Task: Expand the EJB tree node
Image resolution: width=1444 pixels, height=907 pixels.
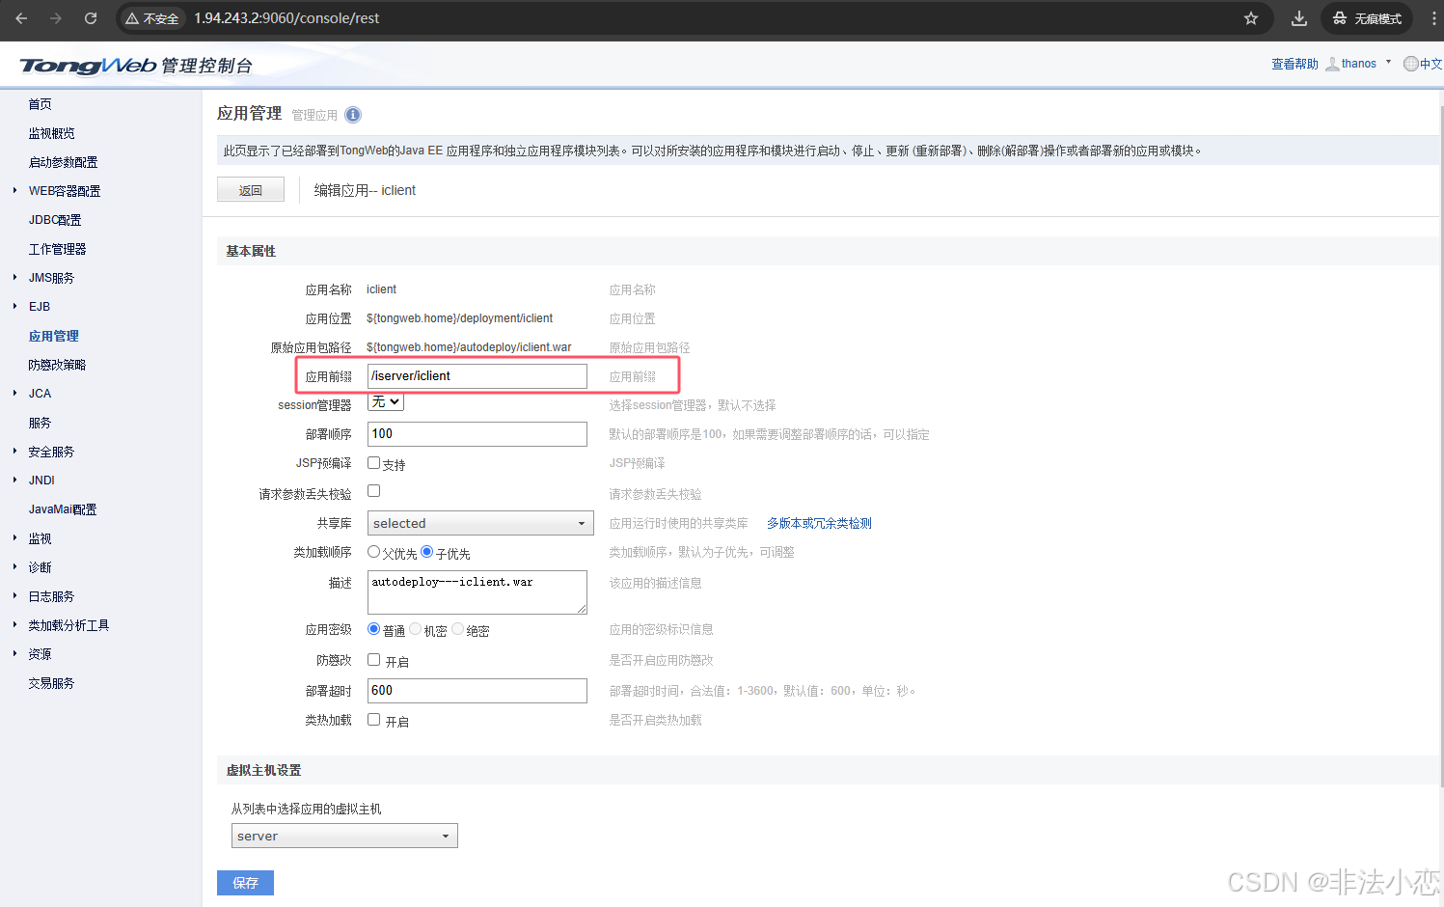Action: [x=15, y=307]
